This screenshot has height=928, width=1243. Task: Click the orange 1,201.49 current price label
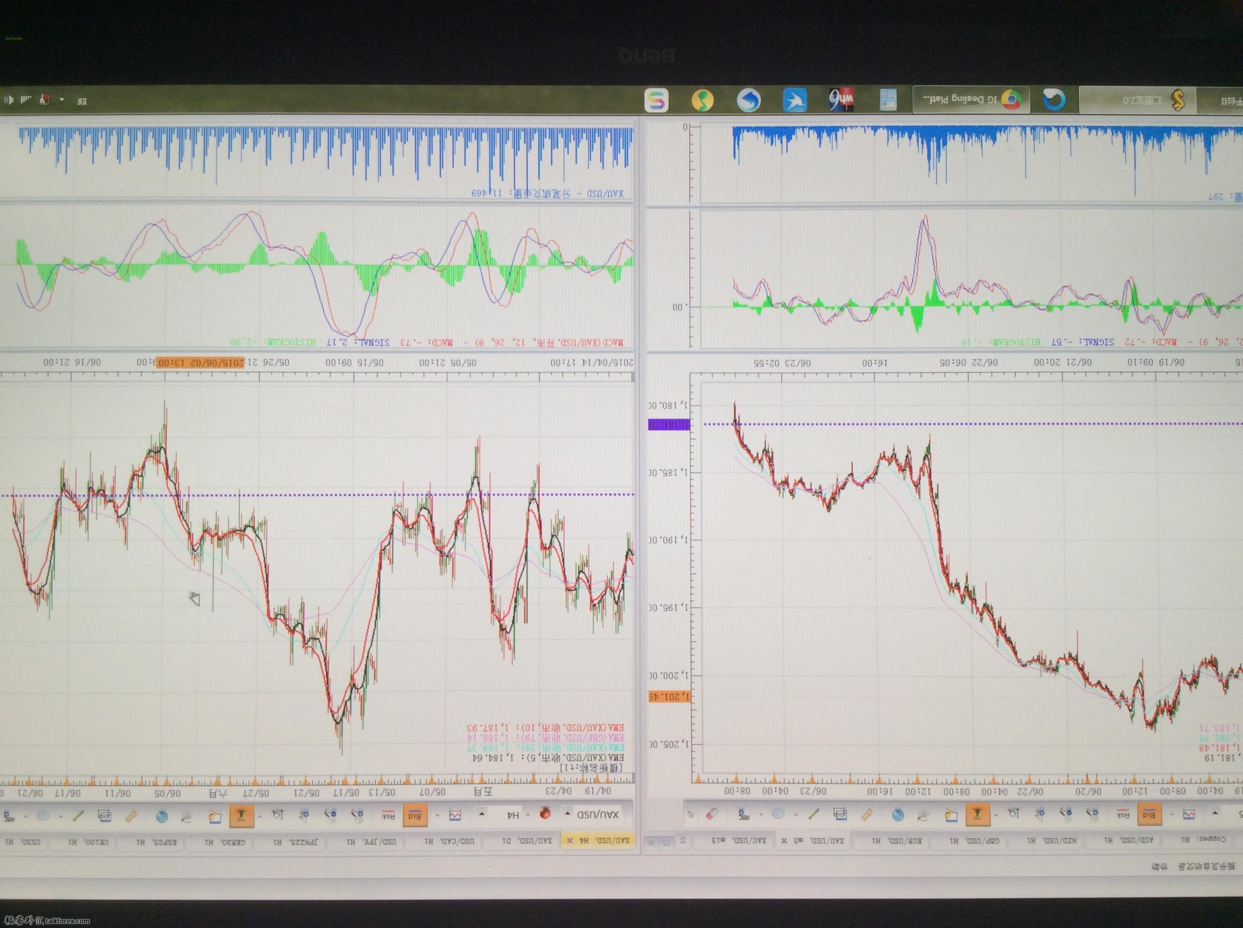point(668,696)
